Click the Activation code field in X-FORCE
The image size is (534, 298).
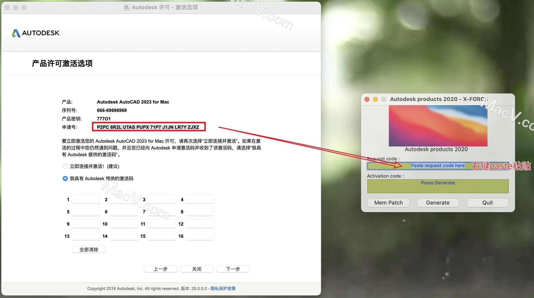(x=438, y=186)
